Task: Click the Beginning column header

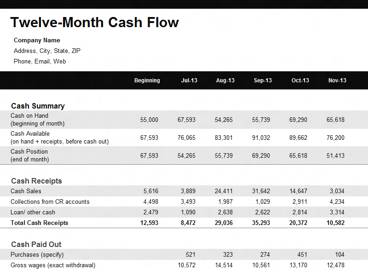Action: 147,80
